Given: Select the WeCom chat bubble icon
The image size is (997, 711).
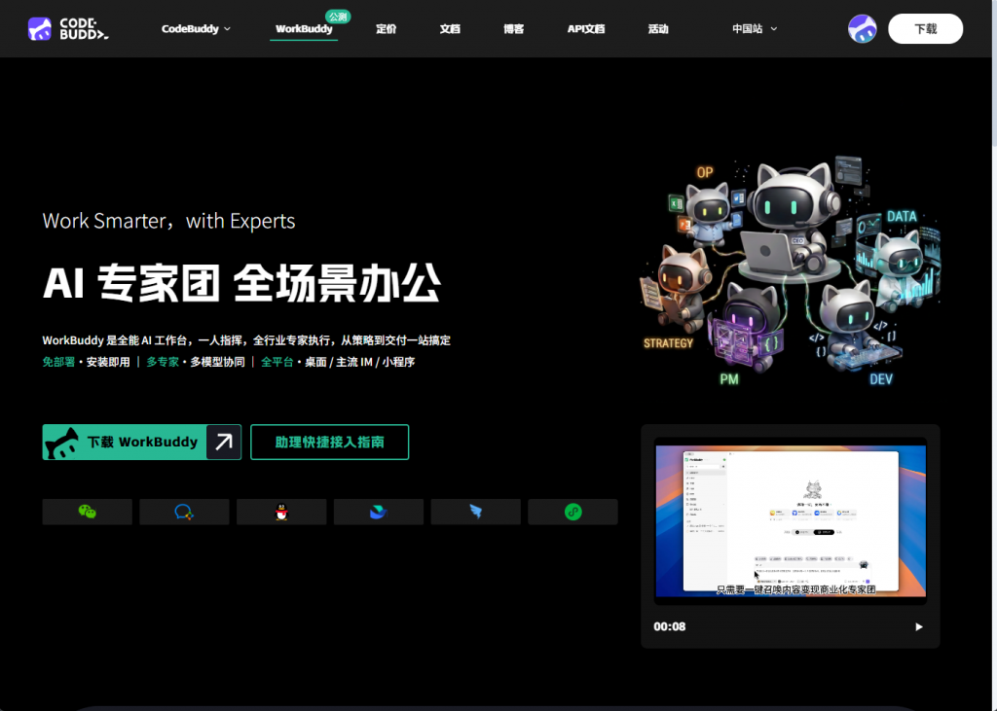Looking at the screenshot, I should tap(184, 512).
